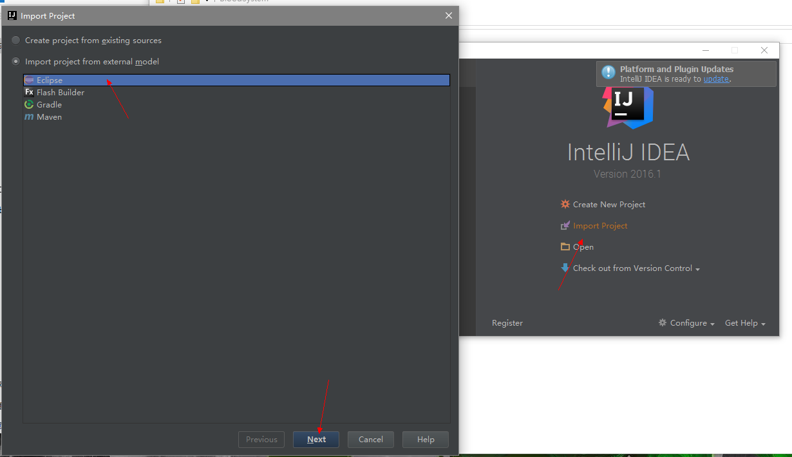Close the IntelliJ welcome window
The width and height of the screenshot is (792, 457).
[x=764, y=50]
